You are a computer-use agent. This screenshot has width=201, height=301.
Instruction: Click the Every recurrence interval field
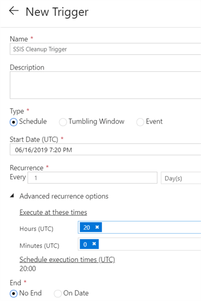click(x=93, y=178)
